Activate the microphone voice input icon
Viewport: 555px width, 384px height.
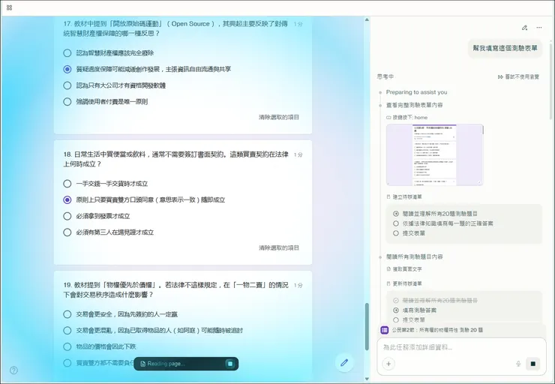pyautogui.click(x=518, y=364)
